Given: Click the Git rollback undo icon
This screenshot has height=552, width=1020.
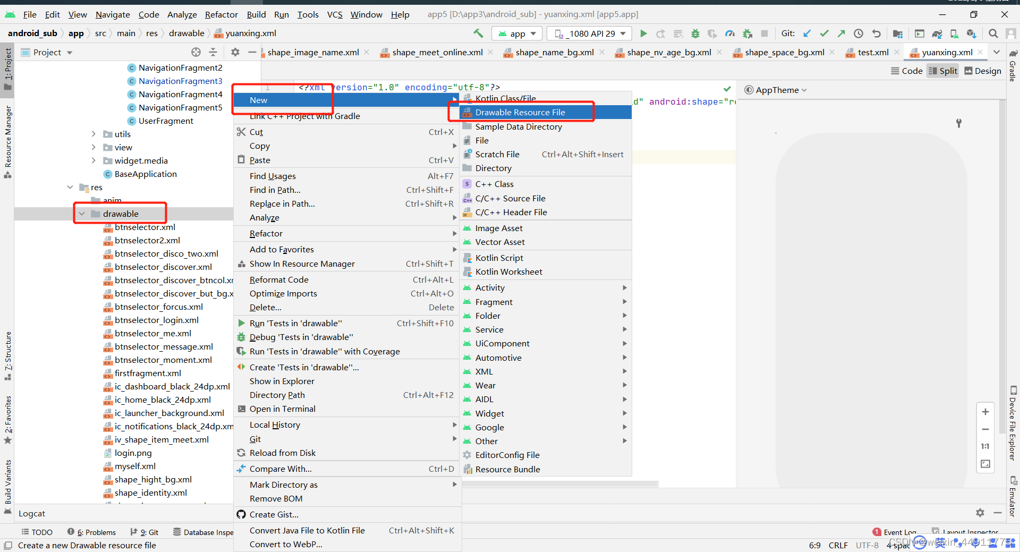Looking at the screenshot, I should 877,33.
